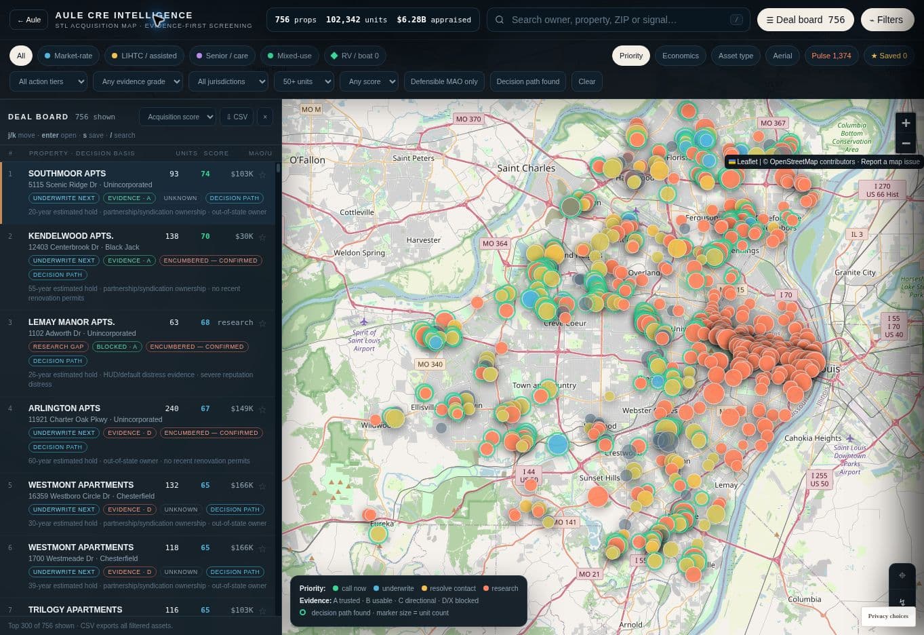This screenshot has width=924, height=635.
Task: Click the Saint Louis Downtown Parks Airport plane icon
Action: (x=850, y=438)
